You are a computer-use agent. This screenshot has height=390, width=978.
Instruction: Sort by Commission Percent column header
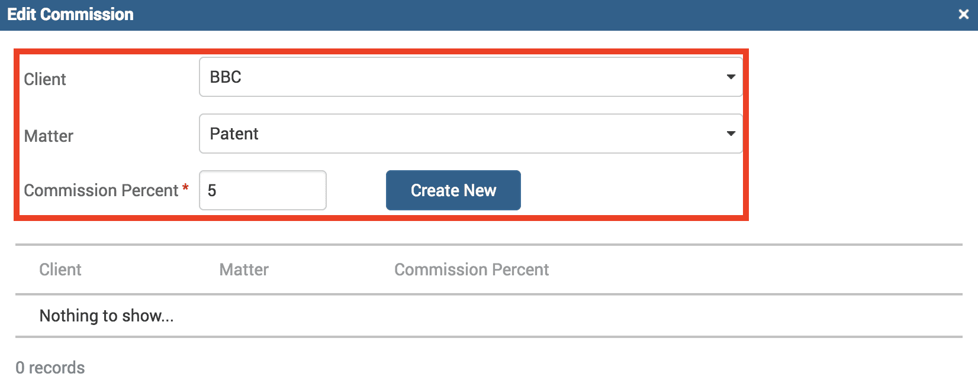tap(471, 269)
